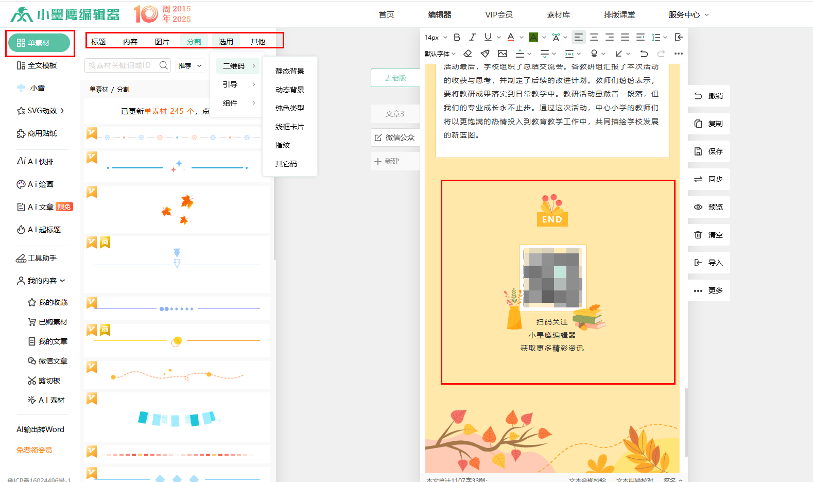813x482 pixels.
Task: Expand the 服务中心 menu
Action: point(688,15)
